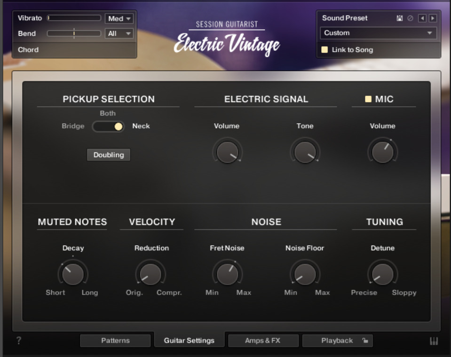
Task: Open the help question mark
Action: (x=19, y=341)
